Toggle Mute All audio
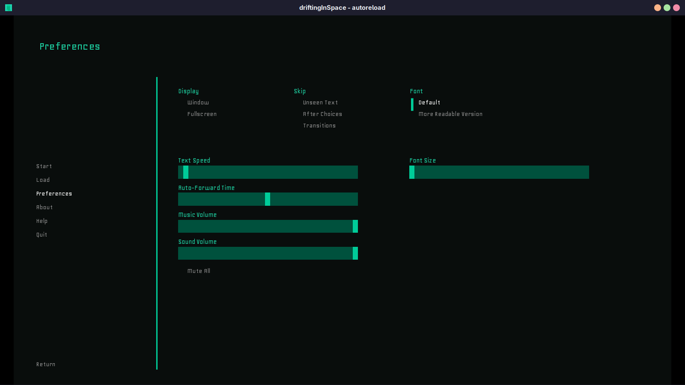This screenshot has width=685, height=385. pyautogui.click(x=199, y=271)
